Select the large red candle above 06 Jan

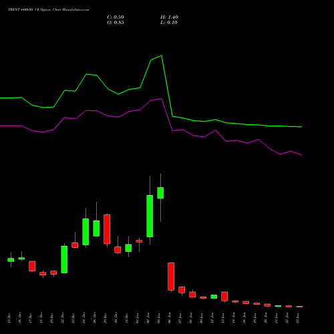(x=171, y=277)
